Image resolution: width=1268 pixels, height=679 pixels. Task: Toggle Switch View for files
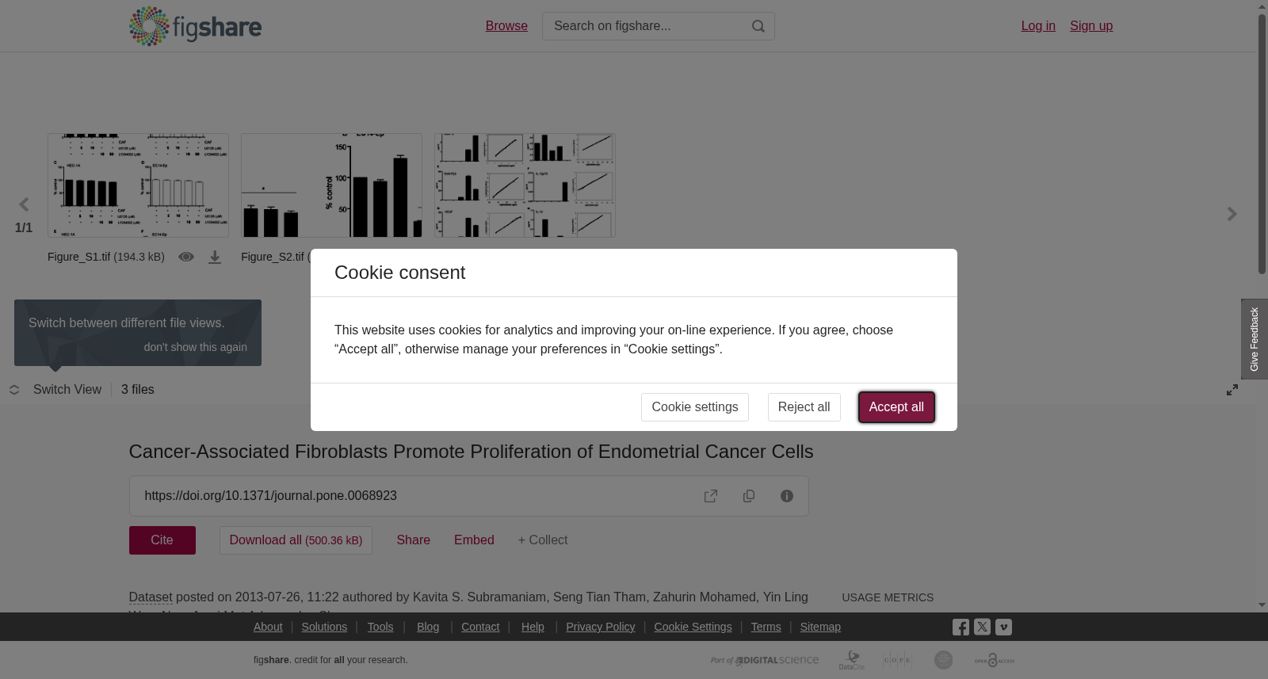click(55, 390)
